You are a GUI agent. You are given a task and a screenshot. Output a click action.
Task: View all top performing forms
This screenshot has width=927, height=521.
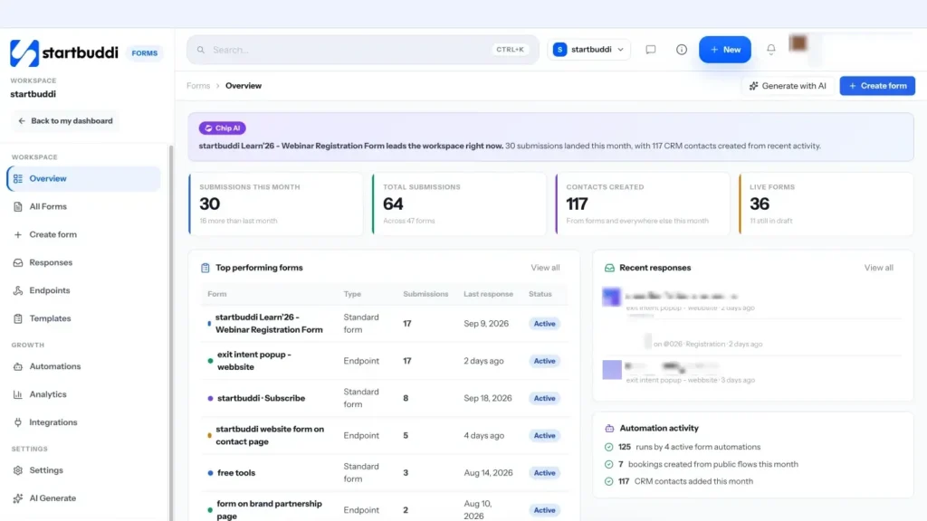[x=545, y=268]
